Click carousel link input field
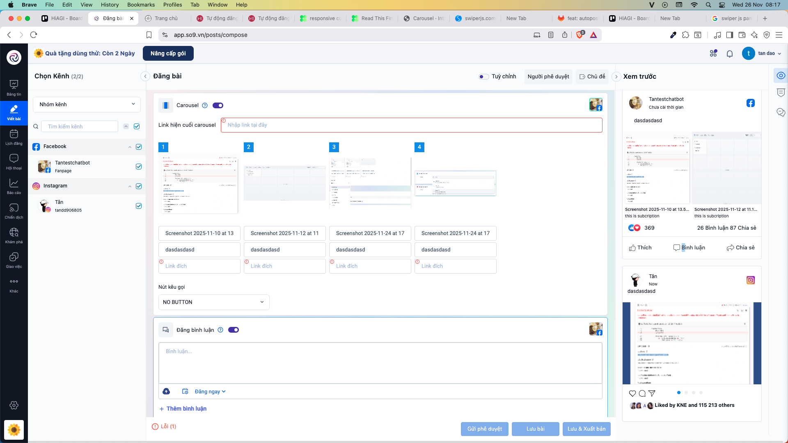Viewport: 788px width, 443px height. (411, 125)
